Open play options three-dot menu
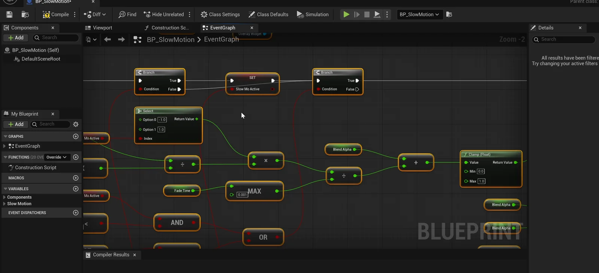 pyautogui.click(x=387, y=15)
